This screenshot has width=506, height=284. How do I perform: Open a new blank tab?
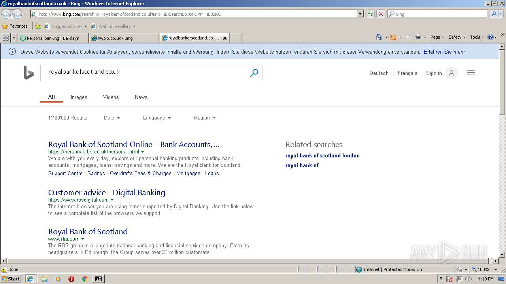click(236, 38)
